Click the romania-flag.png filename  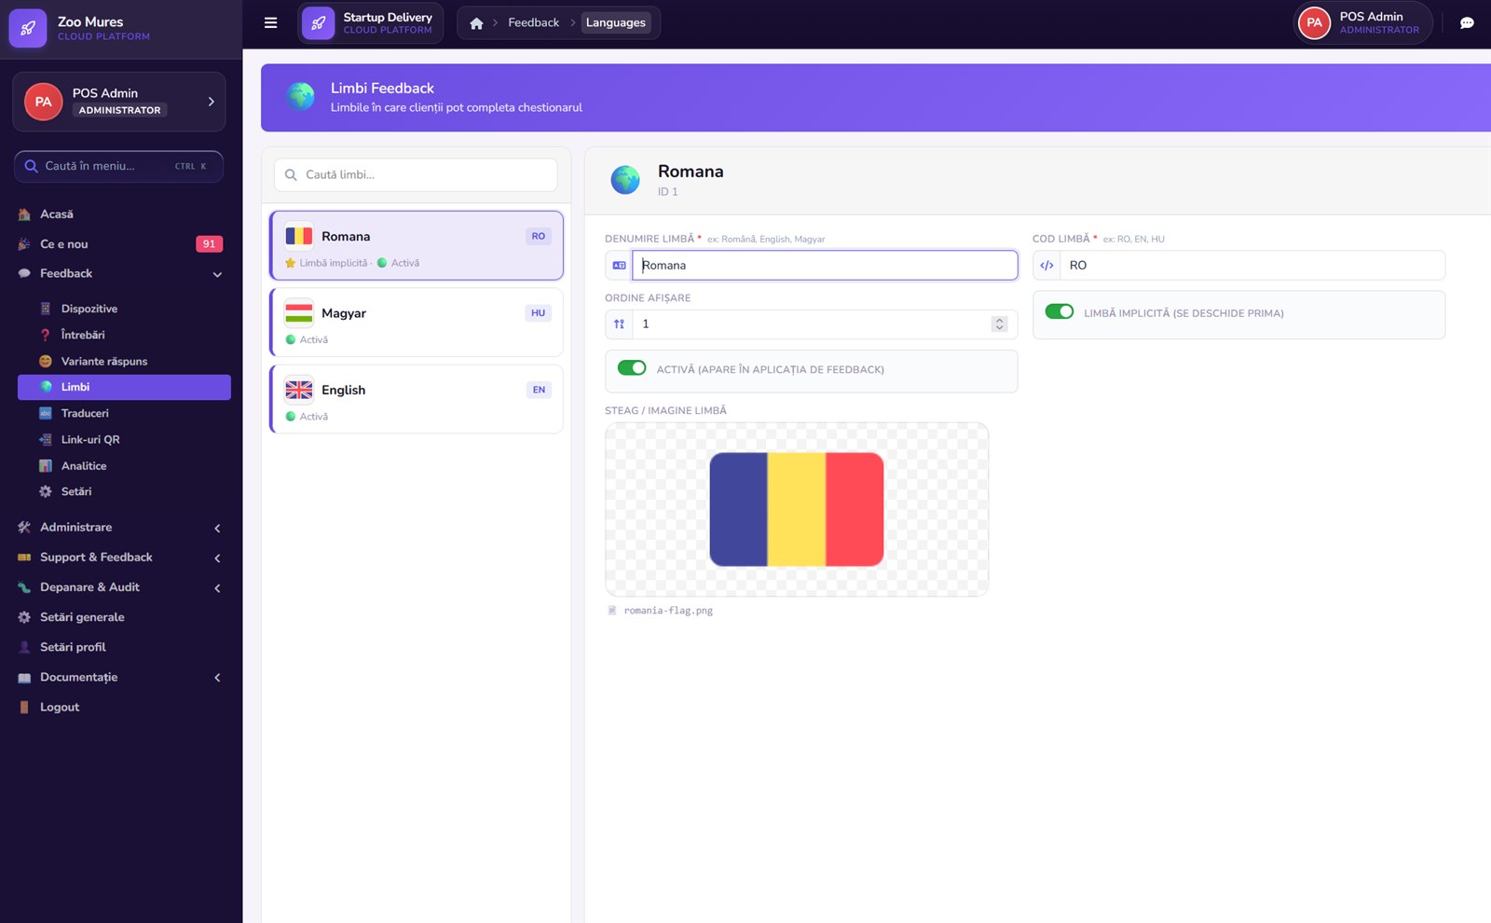tap(668, 611)
